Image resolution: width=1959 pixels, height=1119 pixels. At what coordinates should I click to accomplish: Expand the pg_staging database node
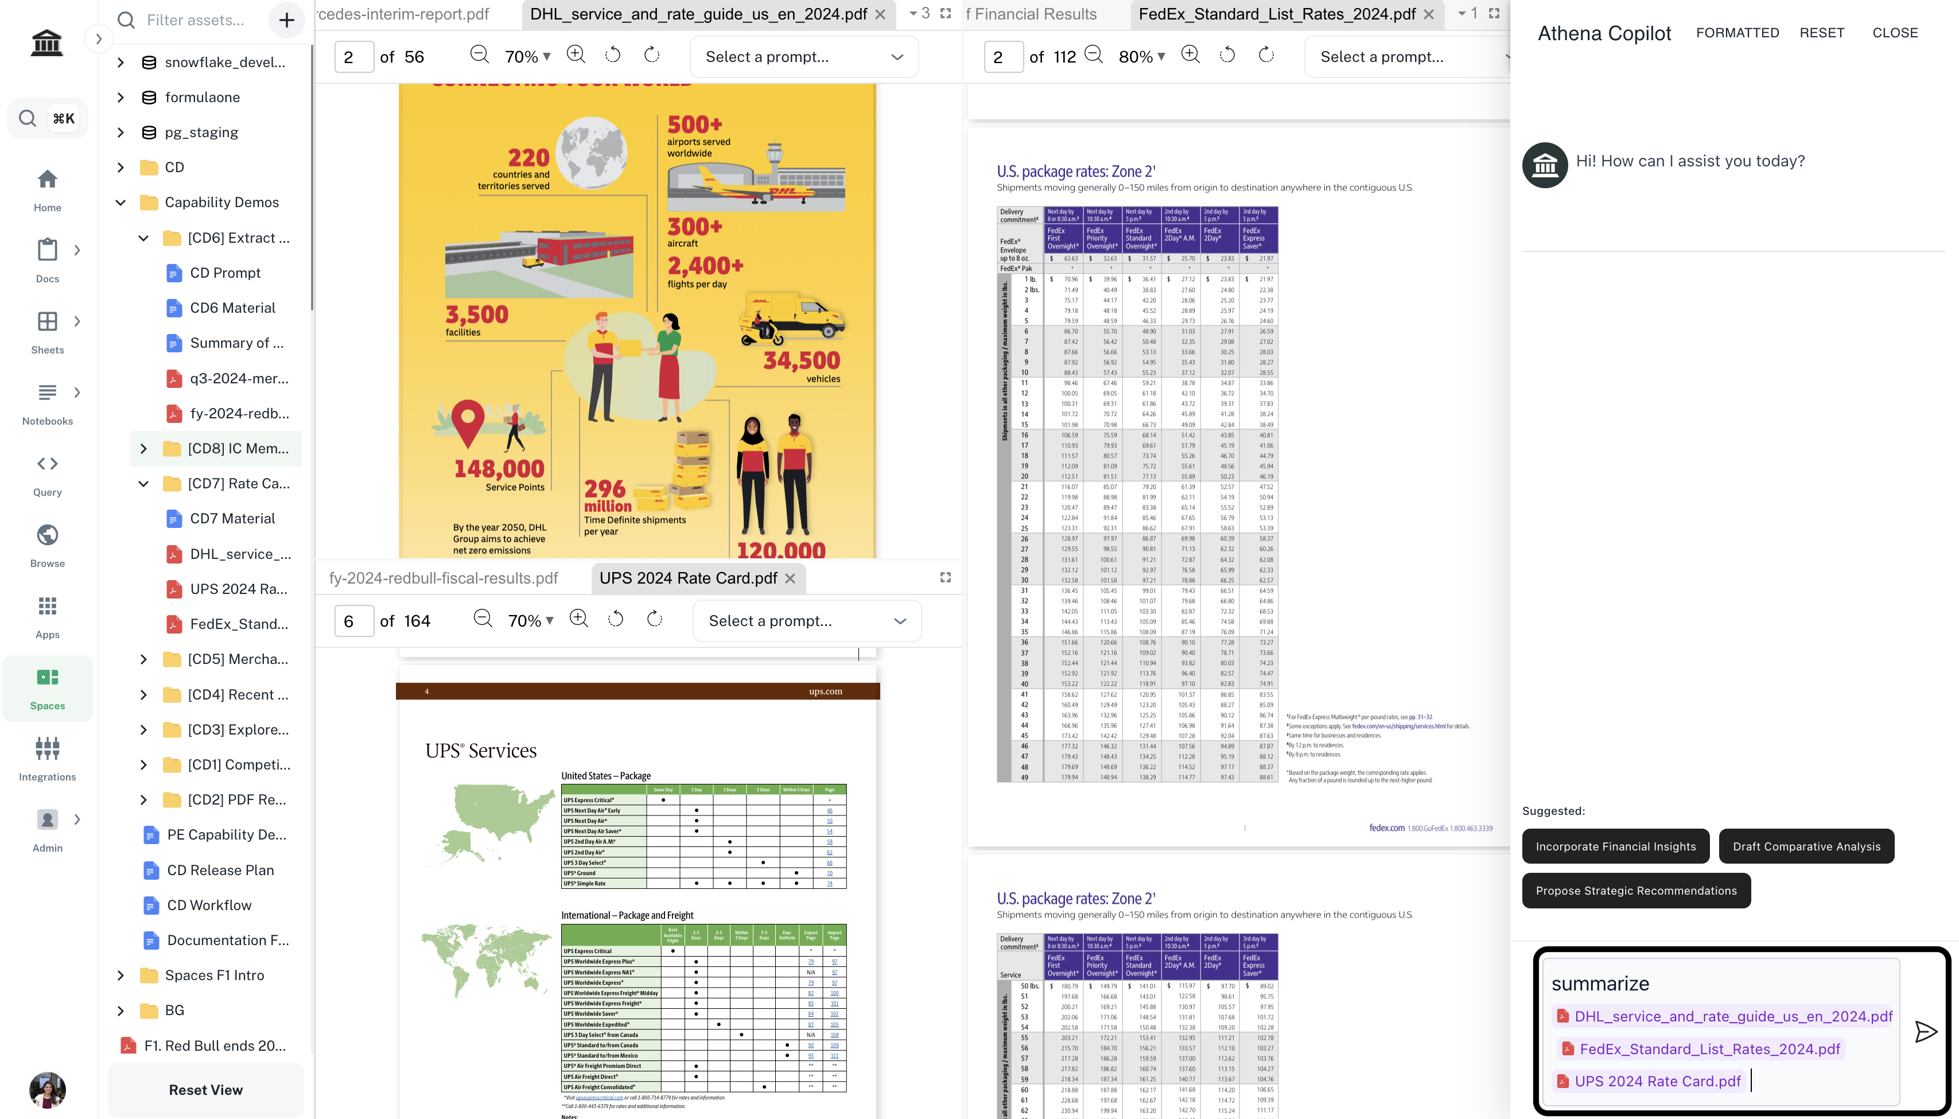[x=121, y=132]
